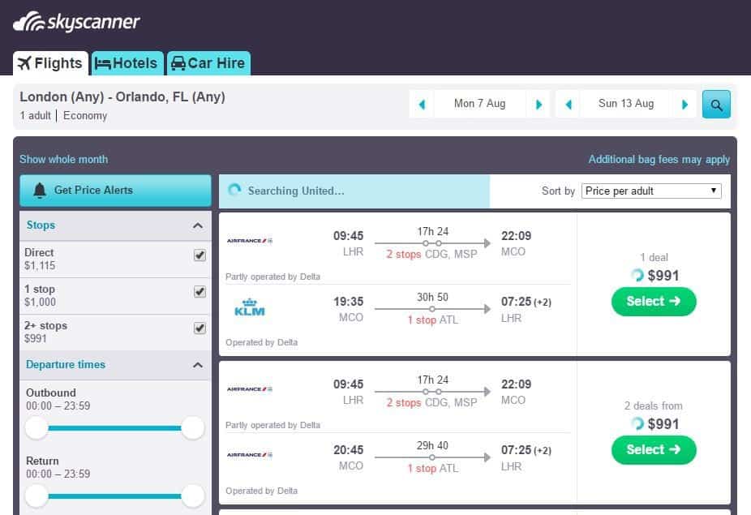
Task: Click Get Price Alerts button
Action: (115, 191)
